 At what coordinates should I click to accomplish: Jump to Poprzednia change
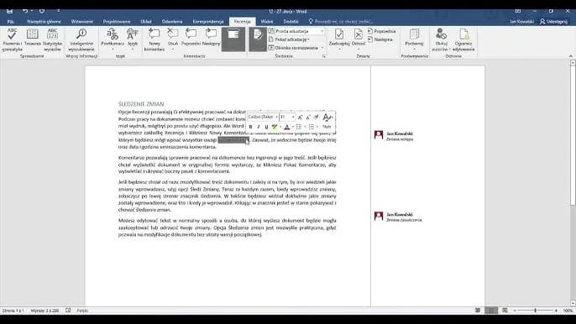click(x=381, y=31)
